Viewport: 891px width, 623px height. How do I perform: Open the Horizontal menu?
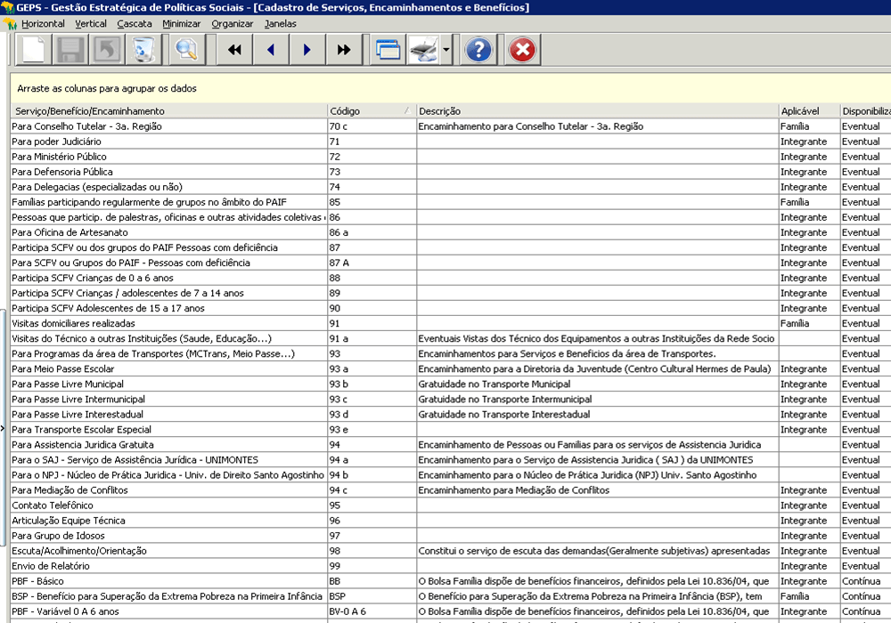pos(43,24)
